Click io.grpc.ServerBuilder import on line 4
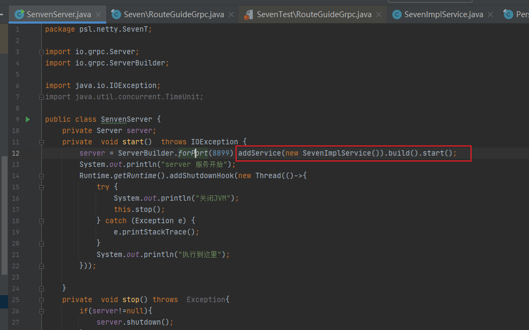 (x=120, y=63)
